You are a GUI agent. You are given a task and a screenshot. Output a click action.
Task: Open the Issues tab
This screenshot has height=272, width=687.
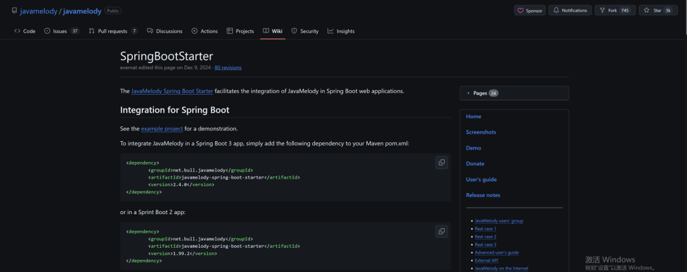(62, 31)
